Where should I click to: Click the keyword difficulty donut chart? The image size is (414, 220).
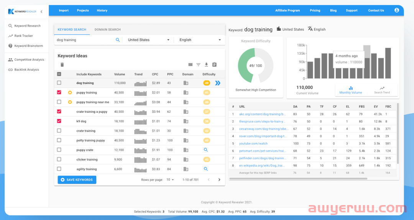255,65
